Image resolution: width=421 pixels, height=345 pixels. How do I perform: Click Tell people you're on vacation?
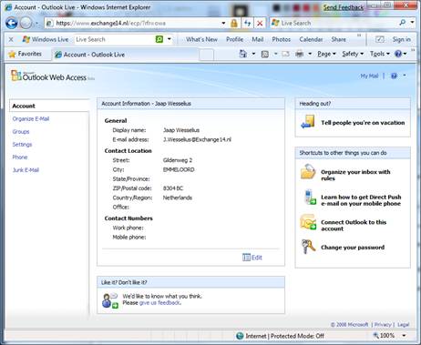pos(363,123)
